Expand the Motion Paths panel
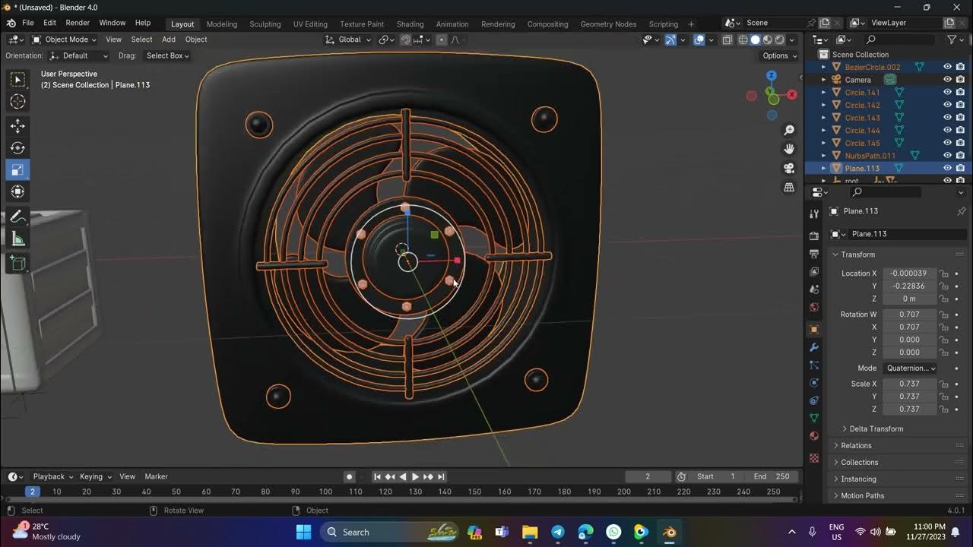973x547 pixels. click(862, 495)
